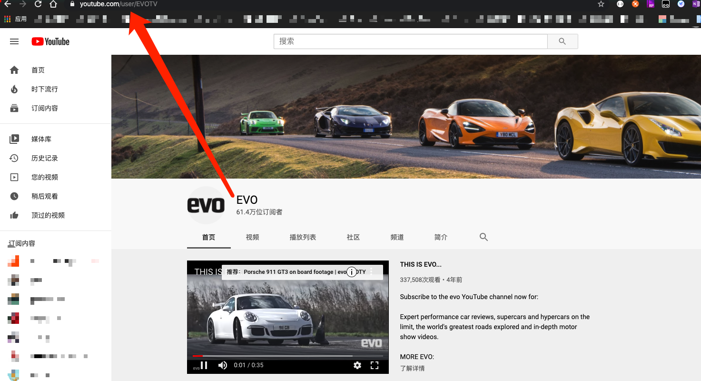This screenshot has width=701, height=381.
Task: Click the black two-eyes extension icon
Action: [x=666, y=4]
